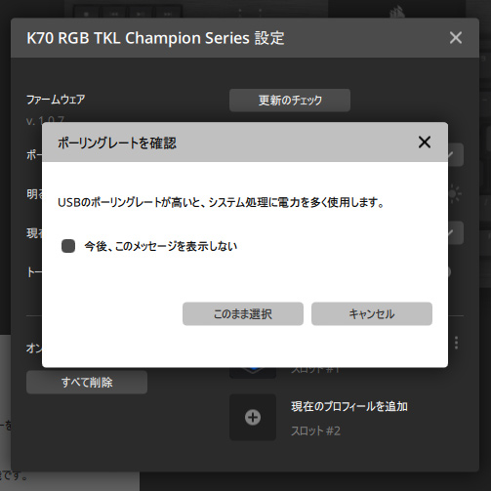This screenshot has width=491, height=491.
Task: Click the キャンセル button
Action: click(x=372, y=313)
